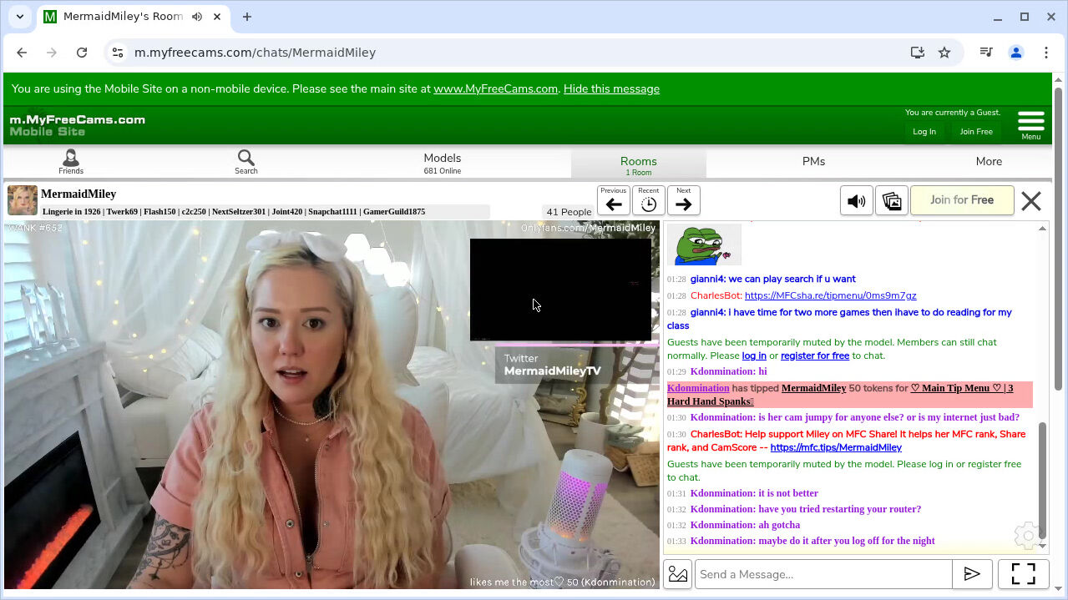
Task: Open the emoji picture button left of message box
Action: click(x=678, y=574)
